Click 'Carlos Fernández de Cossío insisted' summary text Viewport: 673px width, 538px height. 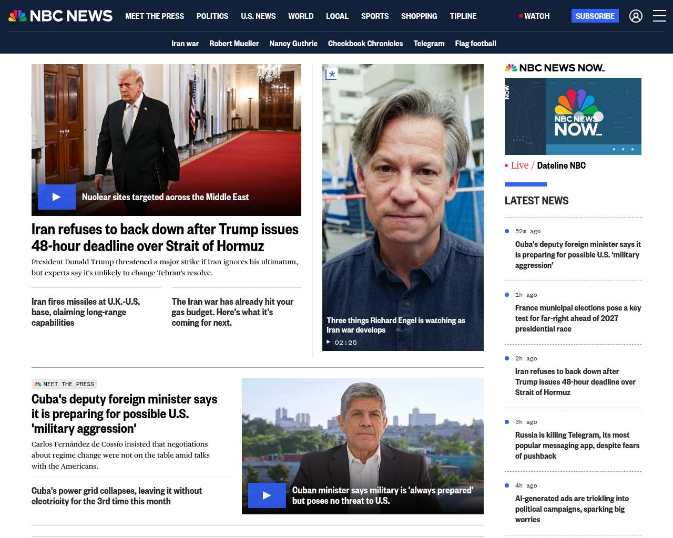point(120,455)
